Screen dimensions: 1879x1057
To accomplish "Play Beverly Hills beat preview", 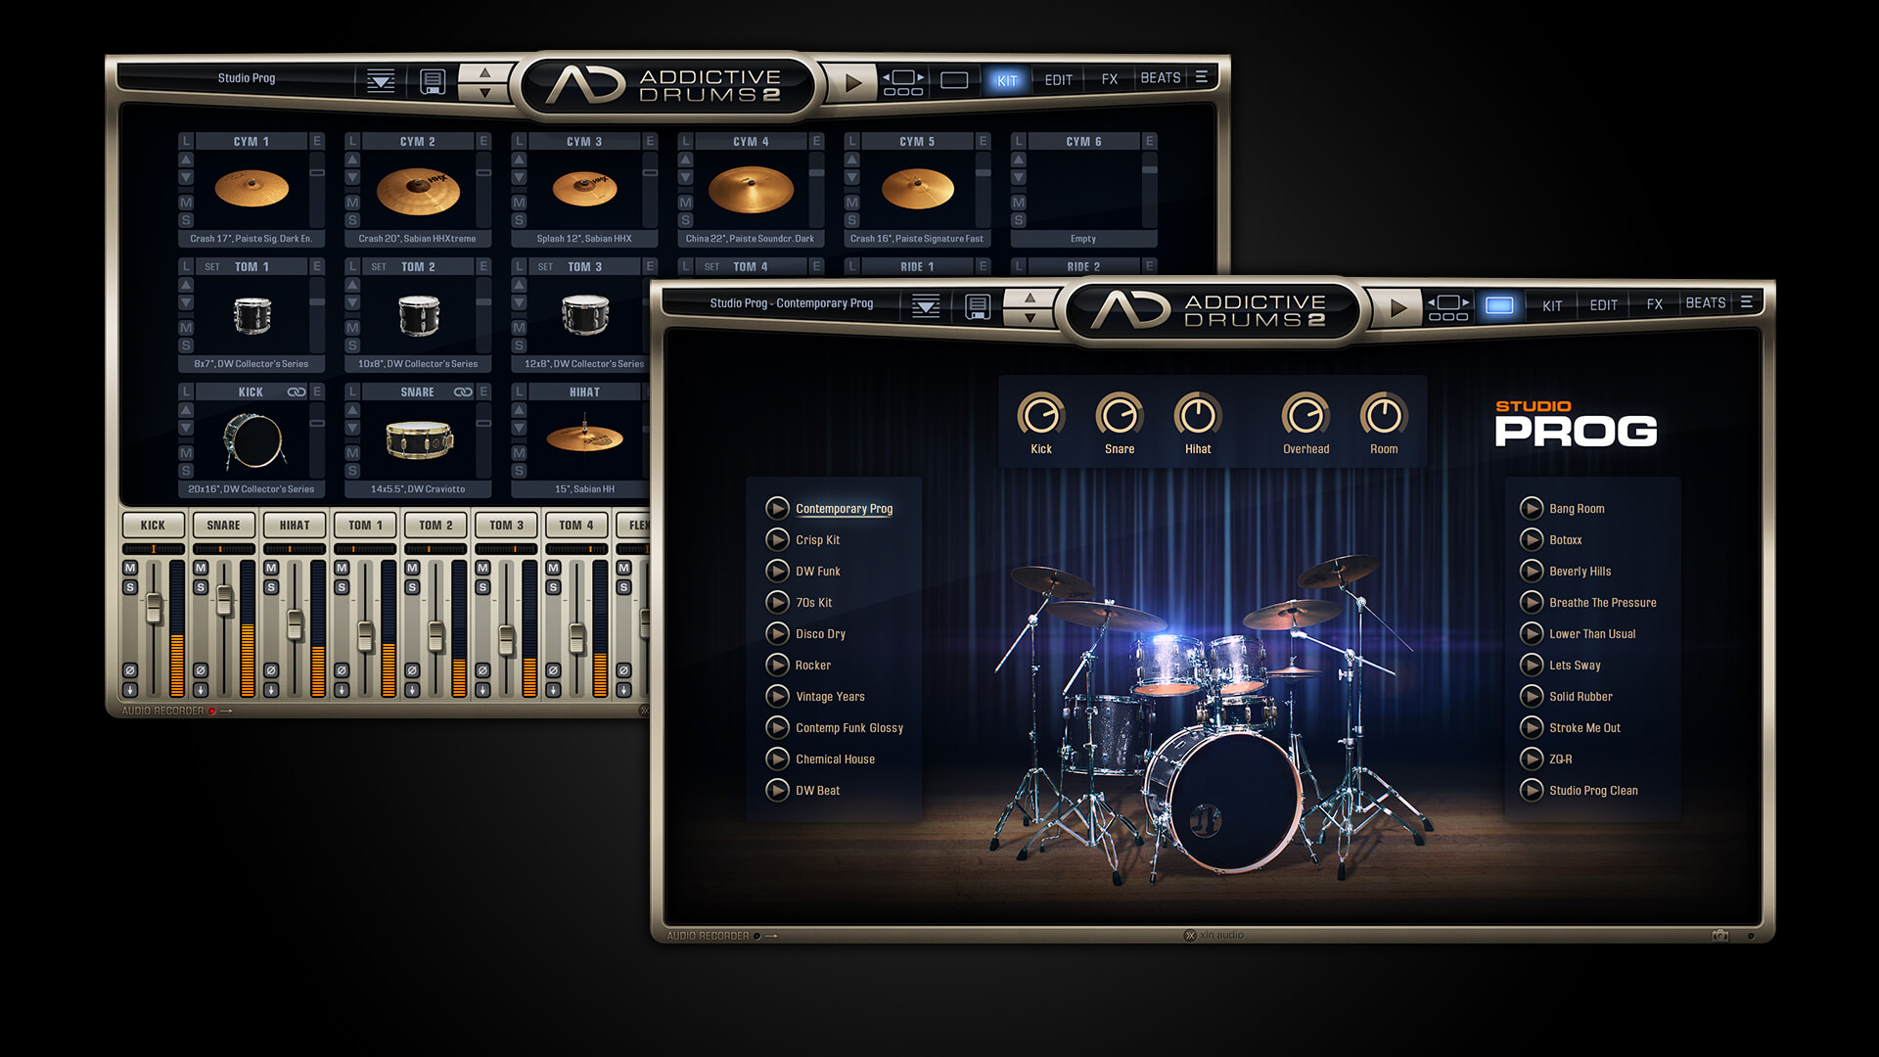I will coord(1532,571).
